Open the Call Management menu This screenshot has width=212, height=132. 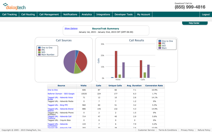(49, 15)
